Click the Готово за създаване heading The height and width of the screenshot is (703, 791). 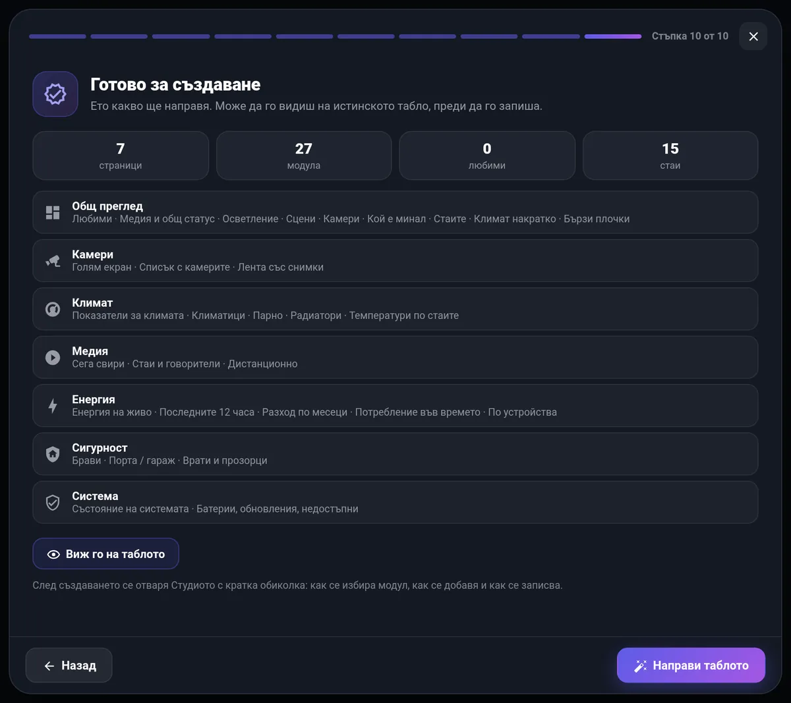coord(175,84)
